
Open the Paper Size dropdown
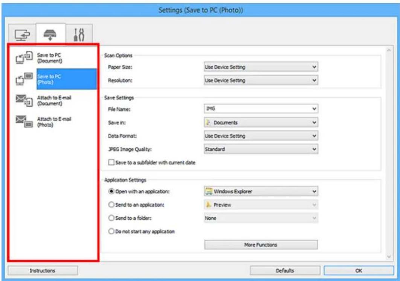click(x=261, y=67)
